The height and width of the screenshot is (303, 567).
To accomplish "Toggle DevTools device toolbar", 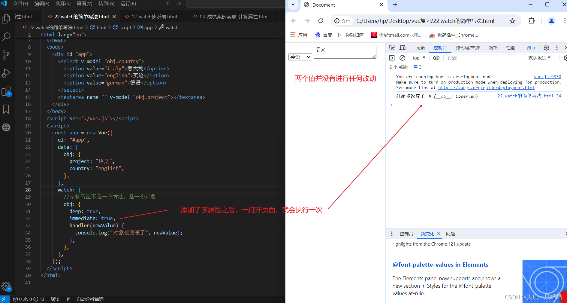I will (403, 48).
